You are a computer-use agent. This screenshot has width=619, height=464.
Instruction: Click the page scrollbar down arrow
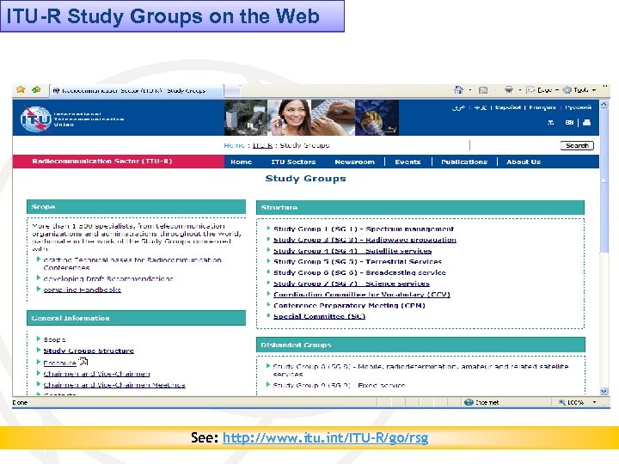click(x=604, y=392)
